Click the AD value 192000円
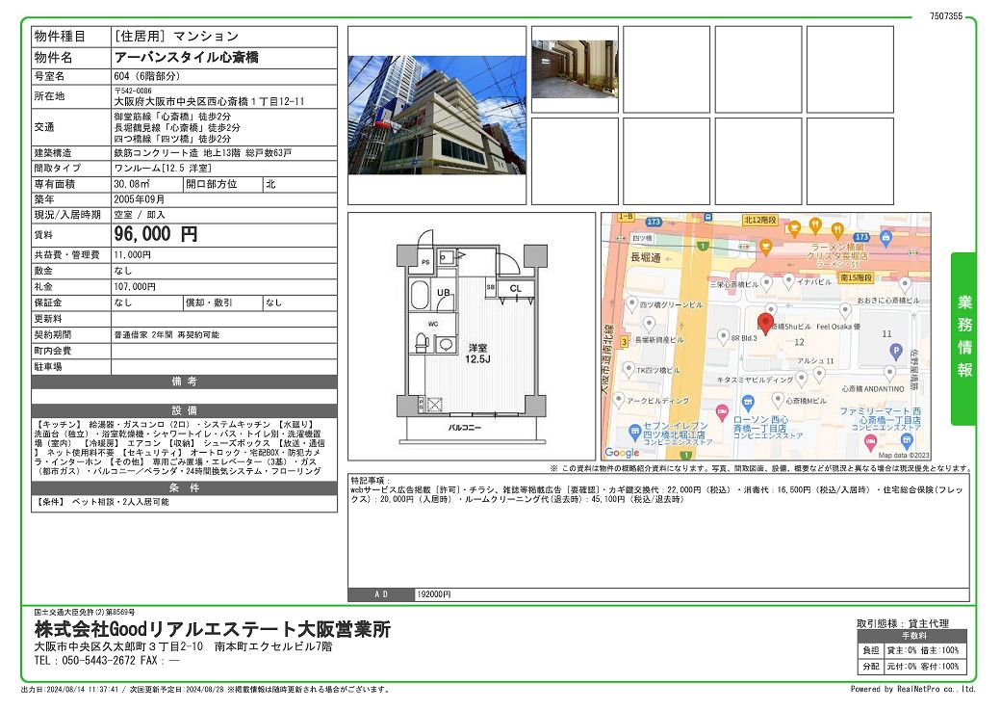1001x710 pixels. pyautogui.click(x=434, y=594)
